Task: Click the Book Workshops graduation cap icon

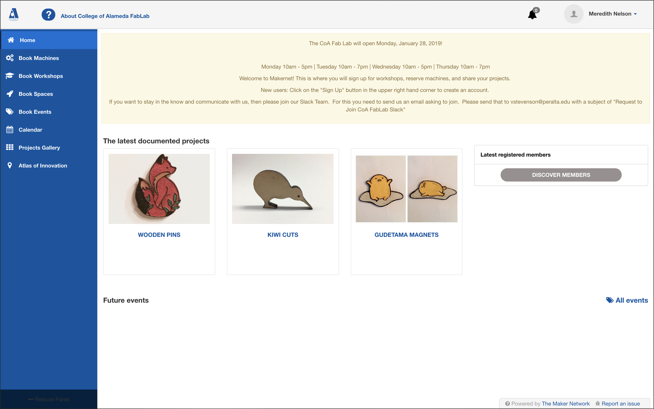Action: (10, 76)
